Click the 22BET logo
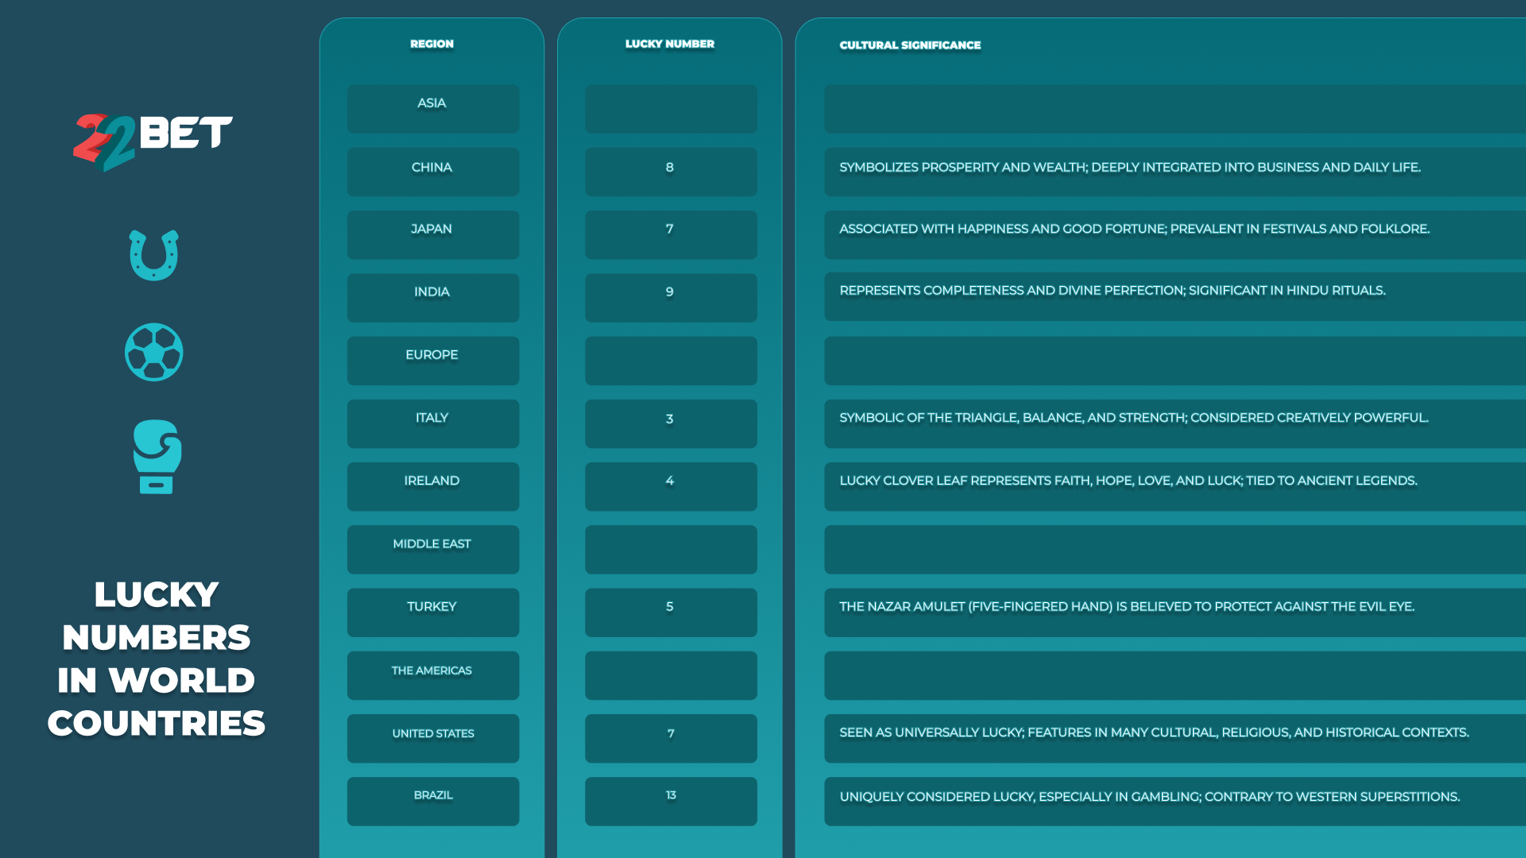1526x858 pixels. (153, 142)
